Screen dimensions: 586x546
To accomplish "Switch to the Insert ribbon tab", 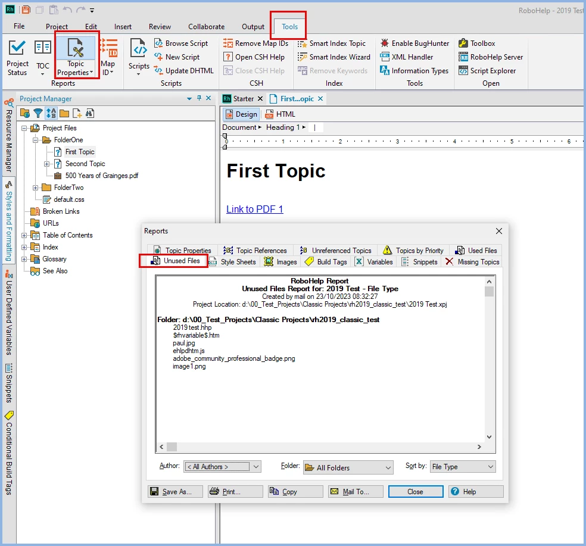I will click(x=123, y=27).
